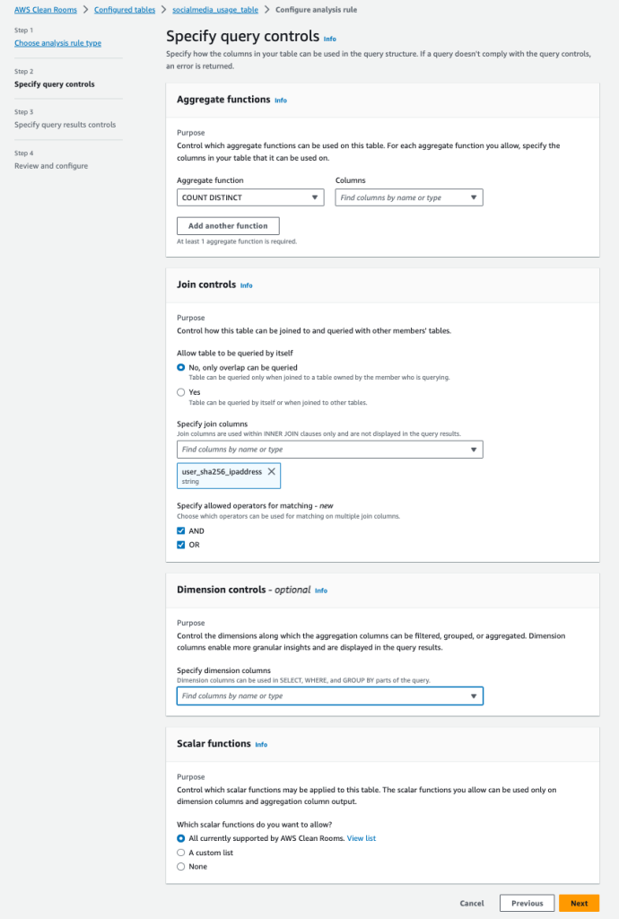Image resolution: width=619 pixels, height=919 pixels.
Task: Open the COUNT DISTINCT aggregate function dropdown
Action: (x=249, y=197)
